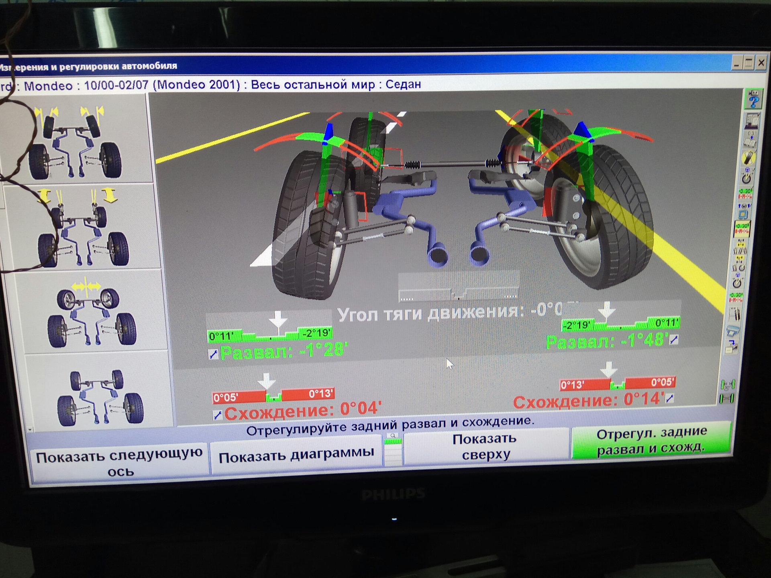This screenshot has width=771, height=578.
Task: Open the first caster steering wheel icon
Action: [747, 175]
